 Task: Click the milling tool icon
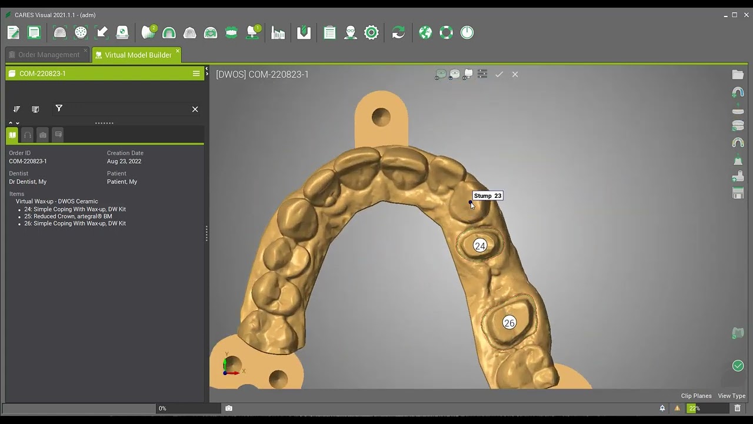point(304,32)
